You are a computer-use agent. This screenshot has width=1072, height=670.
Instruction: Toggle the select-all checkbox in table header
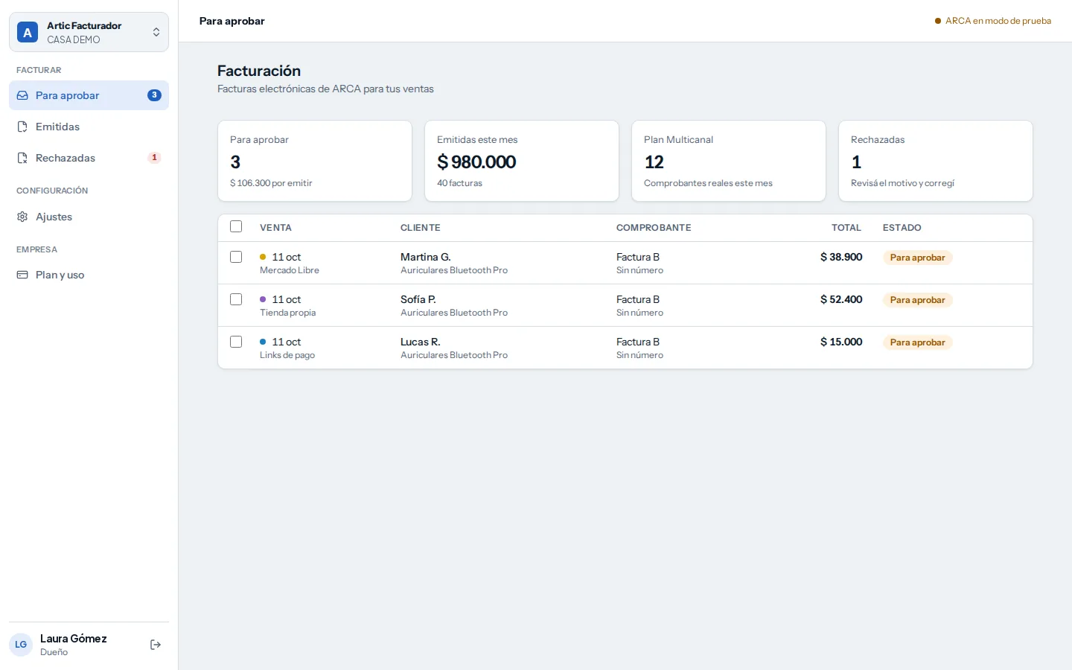[x=236, y=227]
